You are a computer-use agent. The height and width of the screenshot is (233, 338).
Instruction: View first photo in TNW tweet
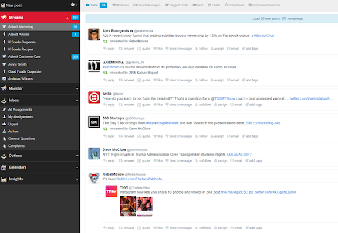tap(128, 206)
